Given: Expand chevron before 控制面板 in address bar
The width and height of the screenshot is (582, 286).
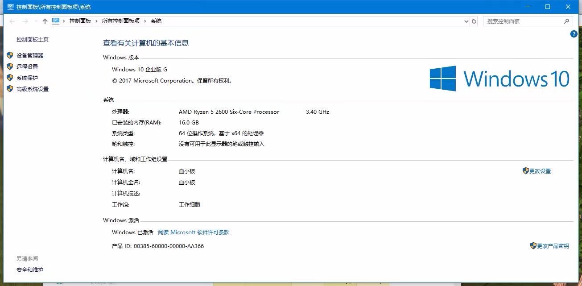Looking at the screenshot, I should [64, 21].
